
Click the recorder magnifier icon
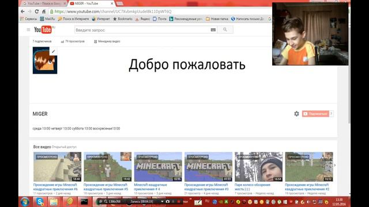tap(106, 201)
